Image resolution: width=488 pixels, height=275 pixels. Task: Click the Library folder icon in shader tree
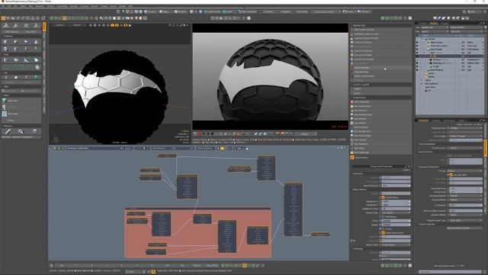click(425, 73)
